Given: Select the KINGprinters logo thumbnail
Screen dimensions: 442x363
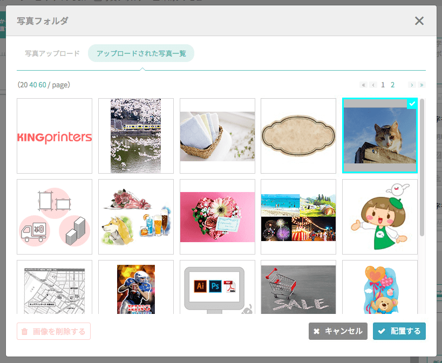Looking at the screenshot, I should (x=55, y=136).
